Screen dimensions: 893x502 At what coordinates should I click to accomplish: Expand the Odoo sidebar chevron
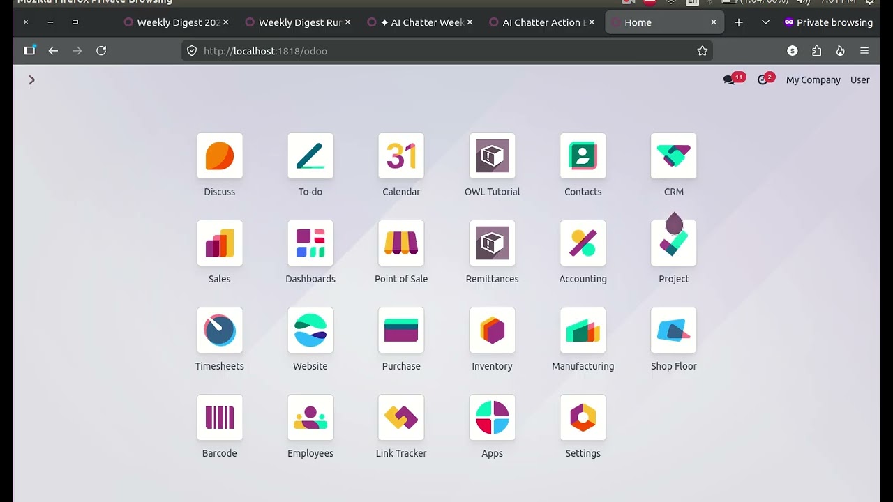click(31, 80)
